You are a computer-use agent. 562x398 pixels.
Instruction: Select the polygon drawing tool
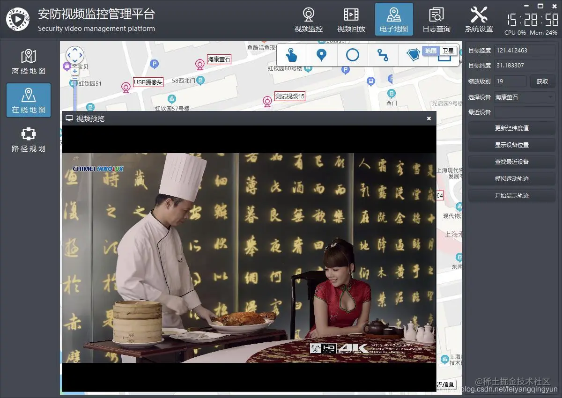[x=414, y=55]
